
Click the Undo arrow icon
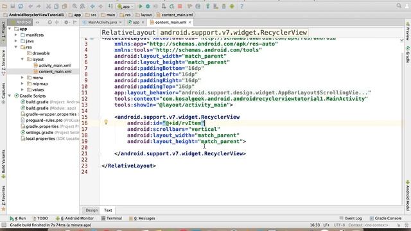tap(30, 6)
